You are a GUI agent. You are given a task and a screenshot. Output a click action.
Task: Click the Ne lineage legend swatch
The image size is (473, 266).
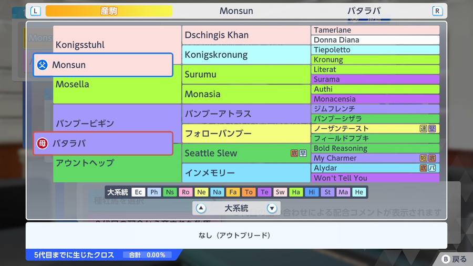pos(201,192)
